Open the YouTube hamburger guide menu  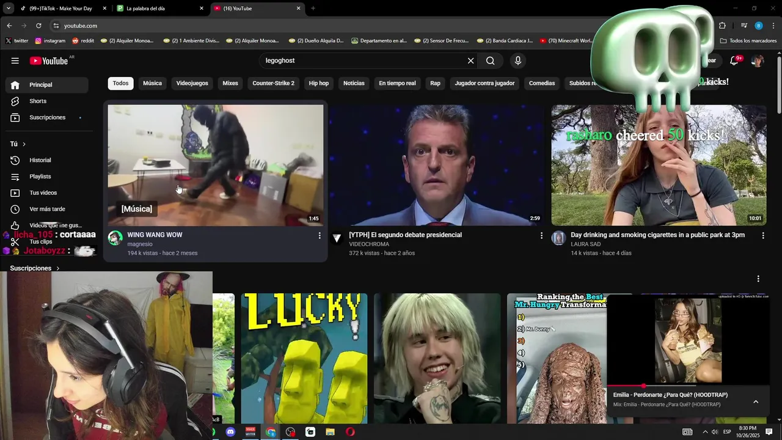click(15, 61)
